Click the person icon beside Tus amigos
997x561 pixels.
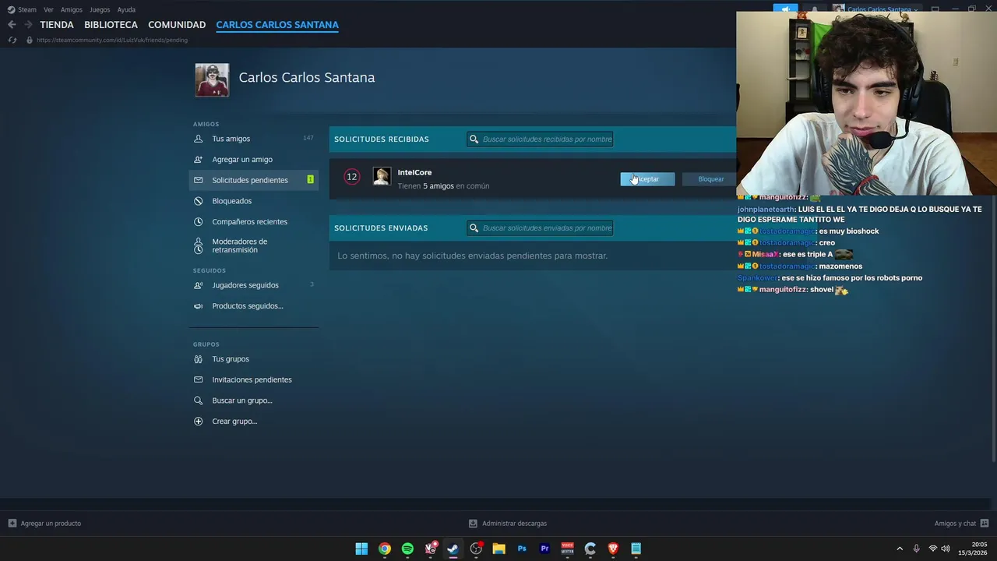tap(198, 139)
